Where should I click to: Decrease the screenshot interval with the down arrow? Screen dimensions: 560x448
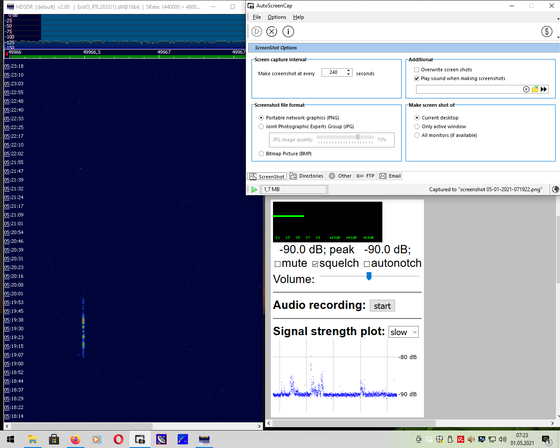tap(349, 74)
